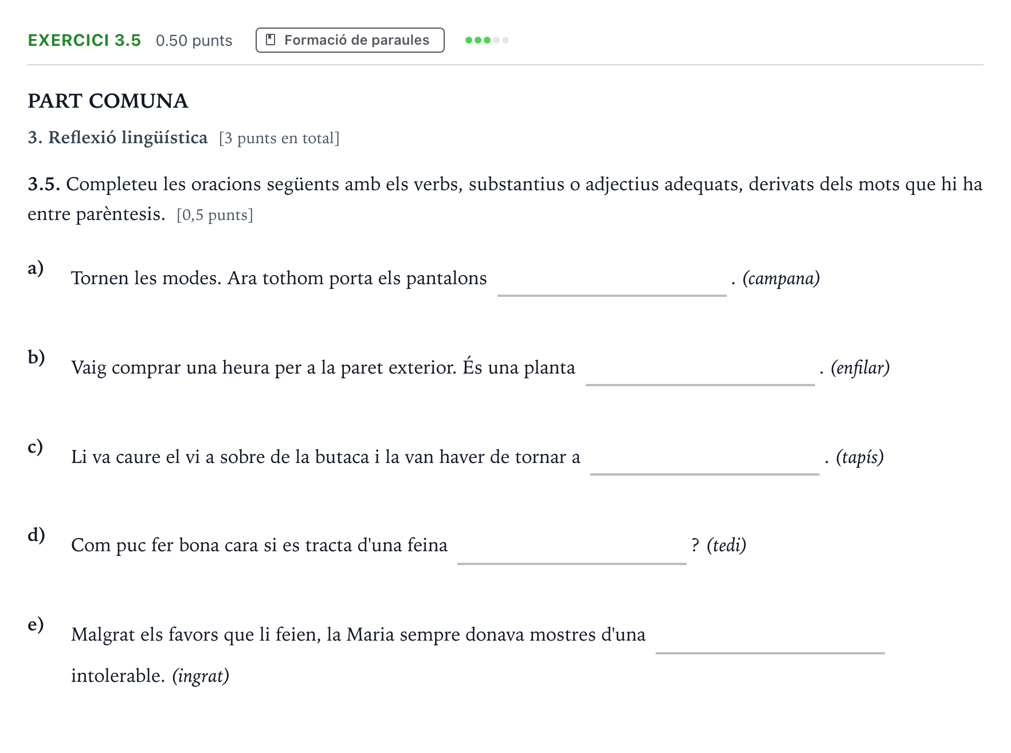This screenshot has width=1011, height=753.
Task: Click the [3 punts en total] note
Action: click(x=279, y=138)
